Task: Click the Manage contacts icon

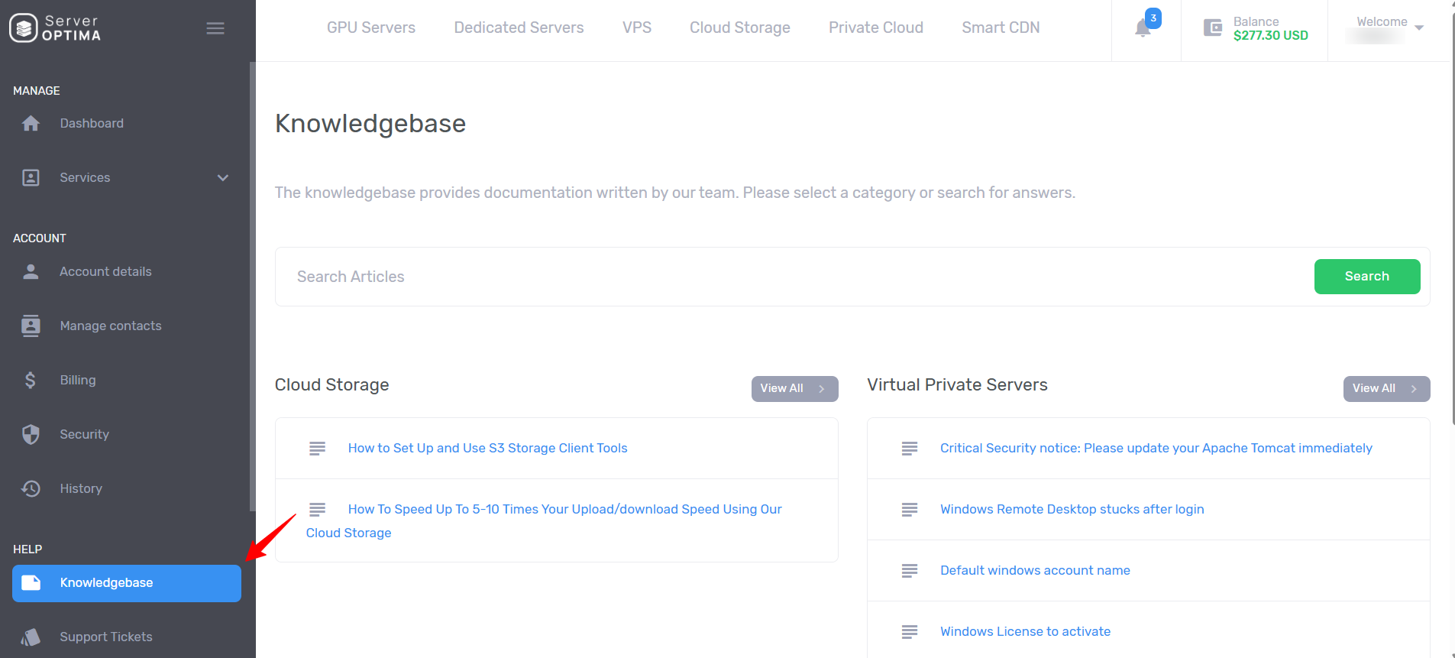Action: pos(31,326)
